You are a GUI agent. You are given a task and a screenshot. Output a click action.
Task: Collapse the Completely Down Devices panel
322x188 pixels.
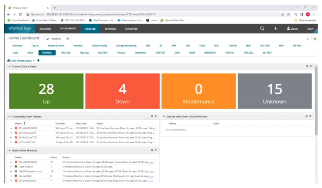[10, 116]
